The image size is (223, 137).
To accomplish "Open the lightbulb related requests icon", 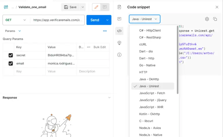I will [119, 43].
